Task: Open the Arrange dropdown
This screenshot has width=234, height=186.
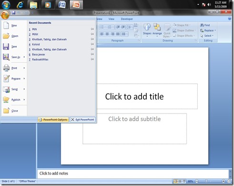Action: (157, 30)
